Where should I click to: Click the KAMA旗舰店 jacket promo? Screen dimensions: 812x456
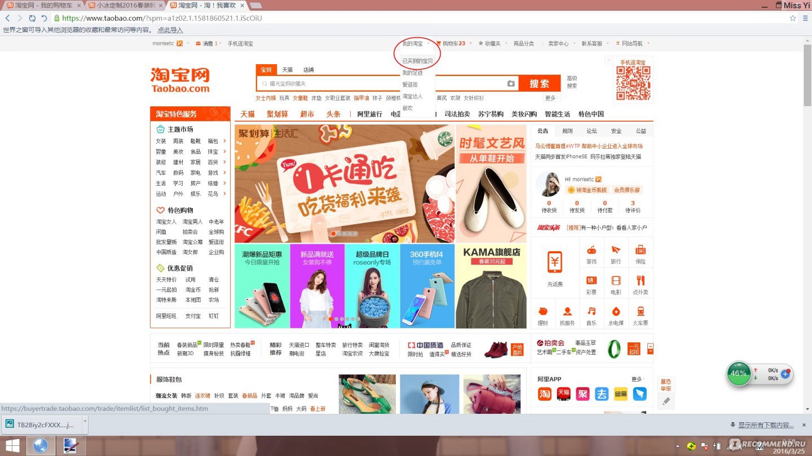pos(491,286)
